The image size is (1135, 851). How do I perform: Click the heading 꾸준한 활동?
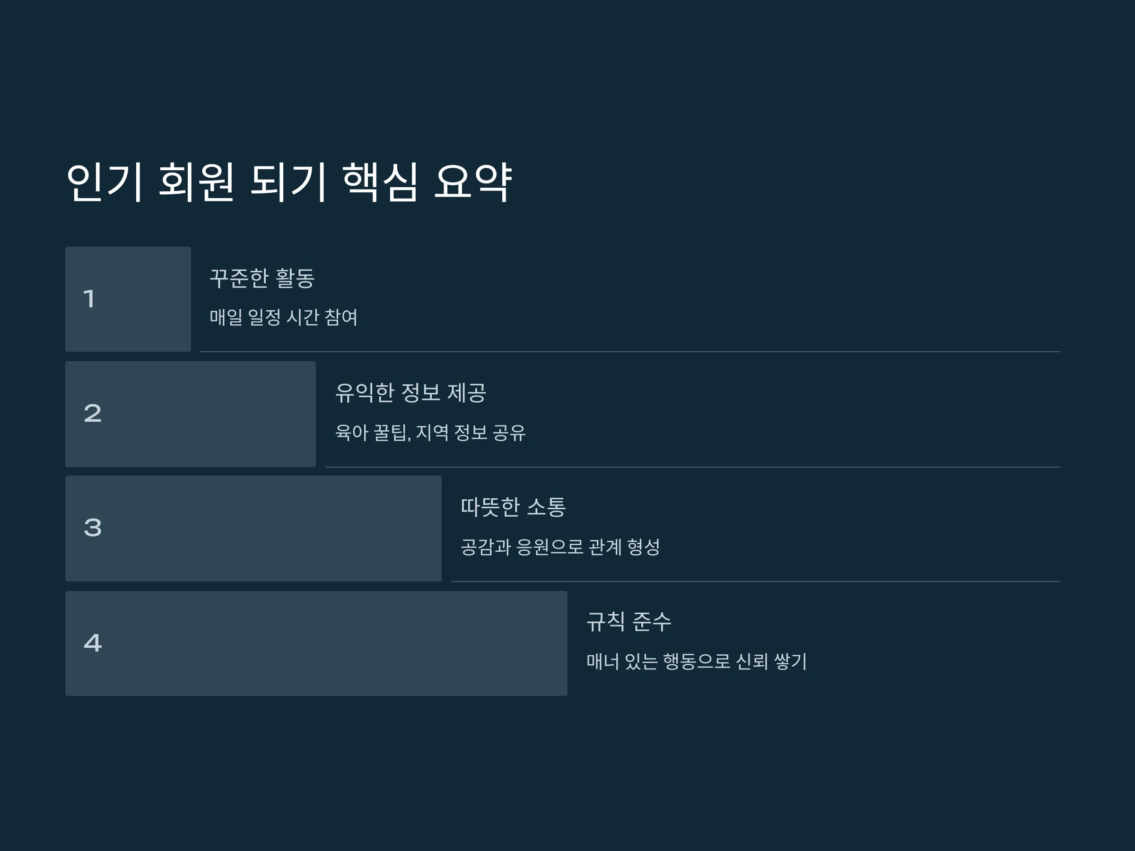pyautogui.click(x=262, y=278)
